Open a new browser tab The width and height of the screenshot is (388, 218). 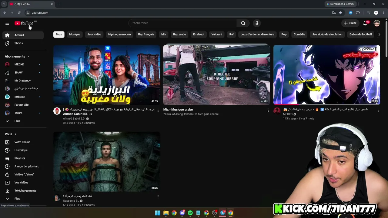[59, 4]
